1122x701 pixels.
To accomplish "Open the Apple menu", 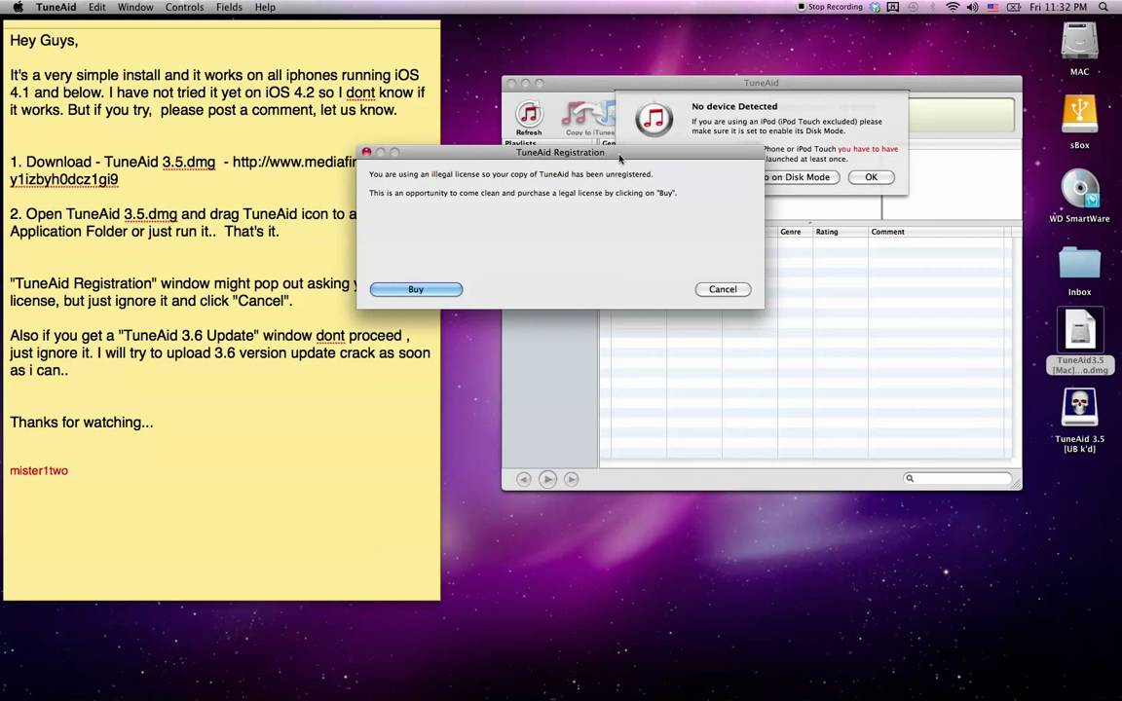I will point(18,7).
